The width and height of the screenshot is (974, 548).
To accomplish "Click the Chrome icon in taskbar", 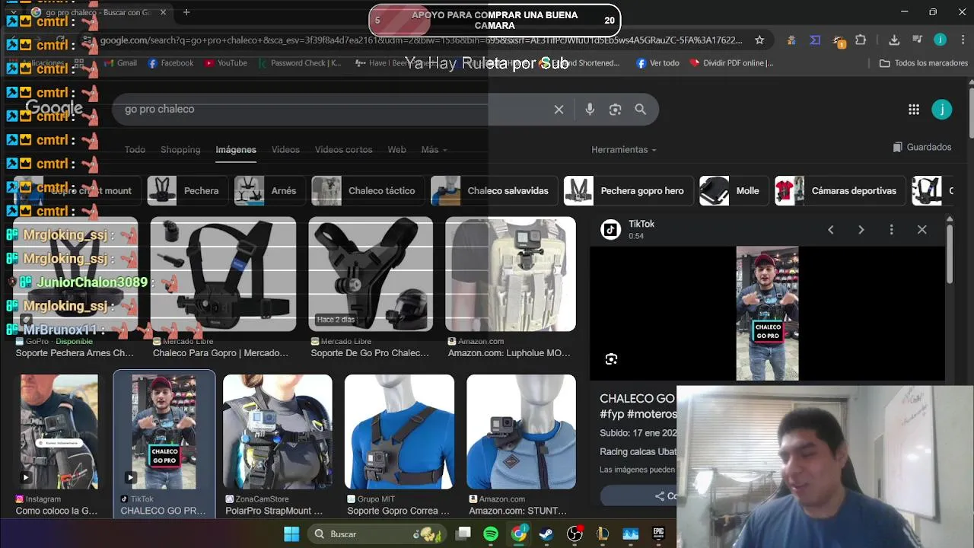I will (x=519, y=534).
